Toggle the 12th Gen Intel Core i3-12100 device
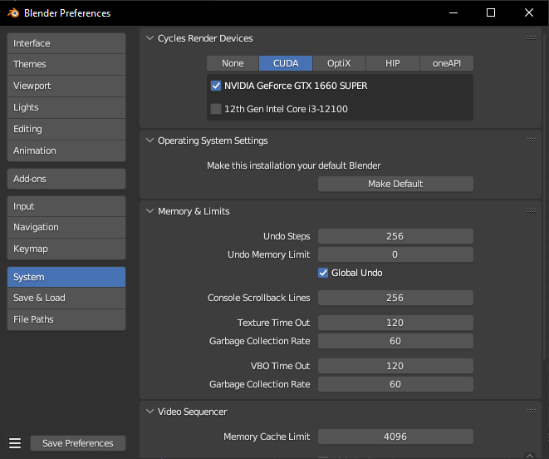Screen dimensions: 549x459 coord(216,109)
